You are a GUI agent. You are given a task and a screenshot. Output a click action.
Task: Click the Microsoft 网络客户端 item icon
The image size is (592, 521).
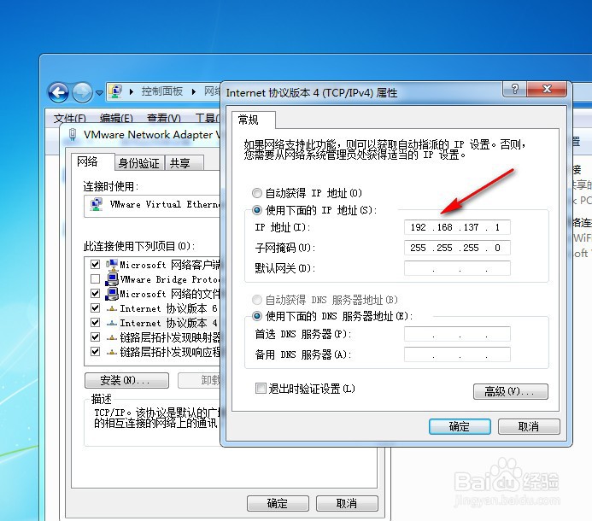click(x=112, y=265)
